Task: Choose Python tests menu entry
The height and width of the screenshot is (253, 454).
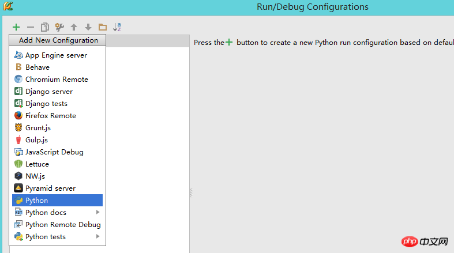Action: point(57,236)
